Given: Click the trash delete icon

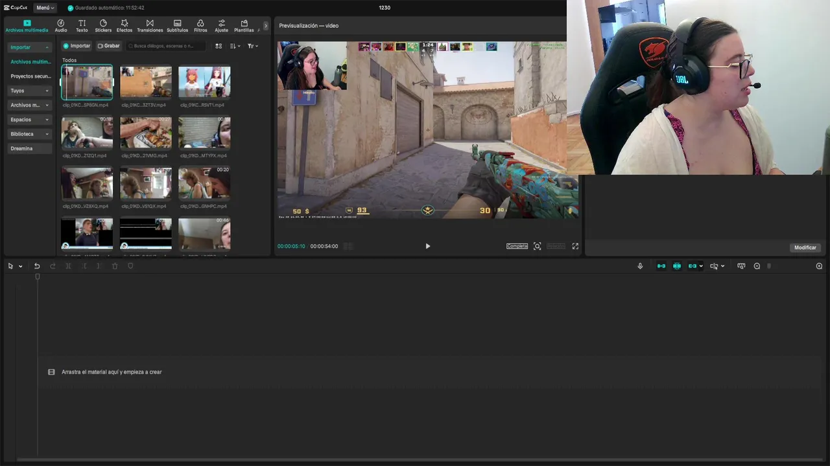Looking at the screenshot, I should coord(115,266).
